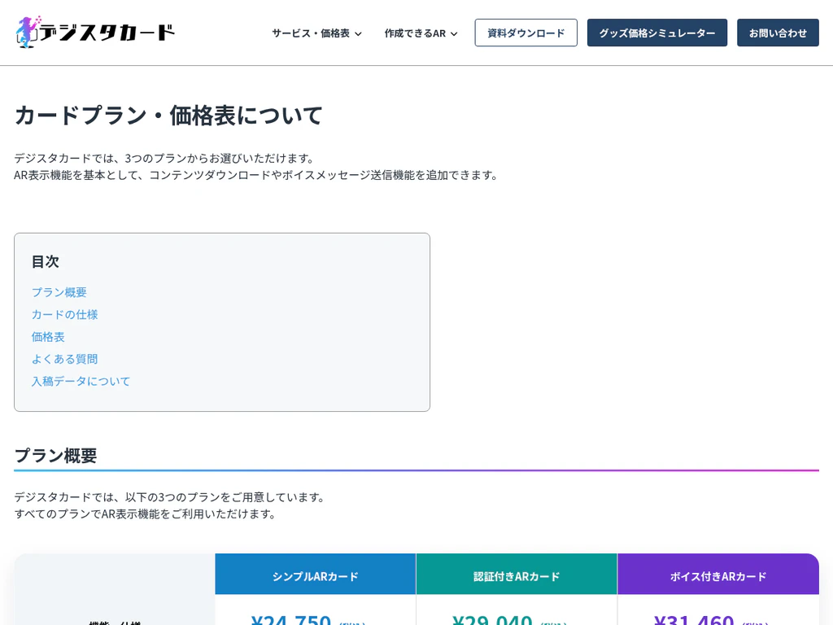833x625 pixels.
Task: Click the デジスタカード logo
Action: [x=96, y=32]
